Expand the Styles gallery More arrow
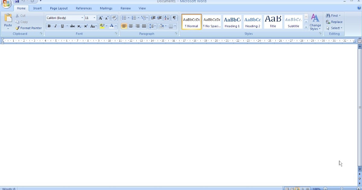362x190 pixels. tap(306, 27)
